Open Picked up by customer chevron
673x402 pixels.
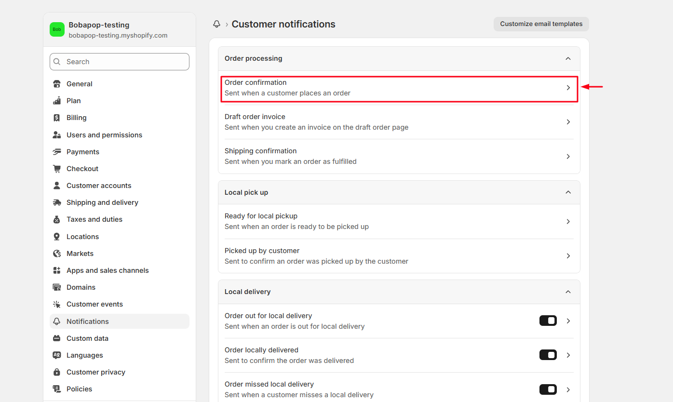point(568,256)
